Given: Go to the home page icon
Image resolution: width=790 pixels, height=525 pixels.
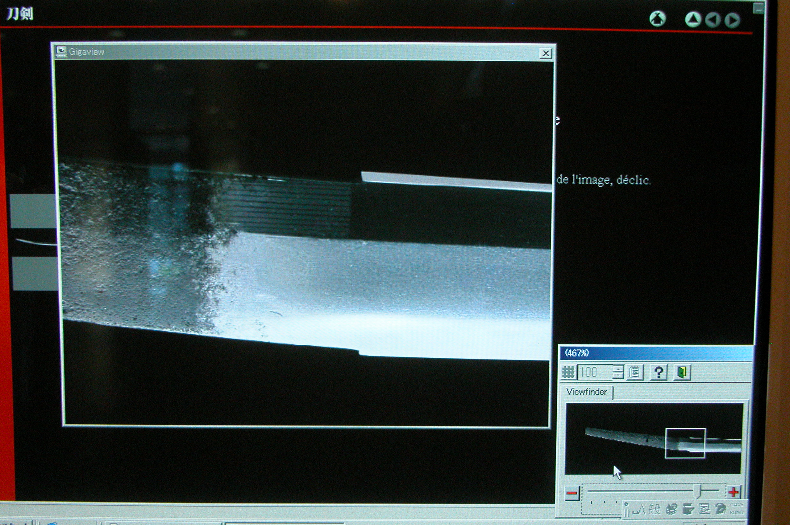Looking at the screenshot, I should 657,19.
